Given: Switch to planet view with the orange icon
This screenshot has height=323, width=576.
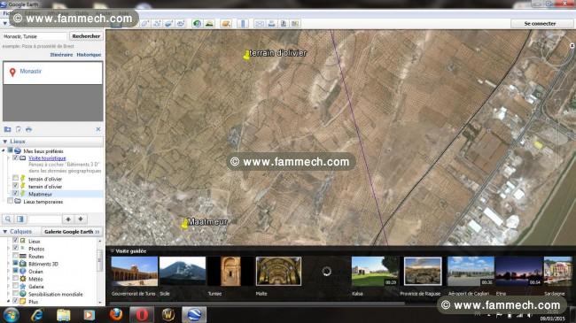Looking at the screenshot, I should [226, 24].
